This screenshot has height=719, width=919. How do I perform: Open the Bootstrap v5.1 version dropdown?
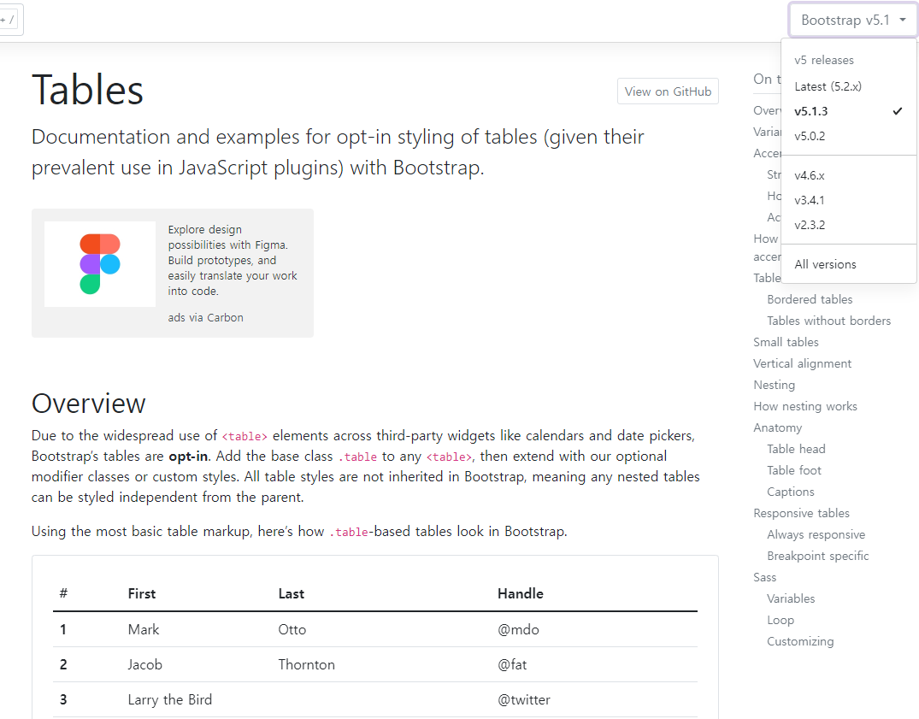pos(853,21)
